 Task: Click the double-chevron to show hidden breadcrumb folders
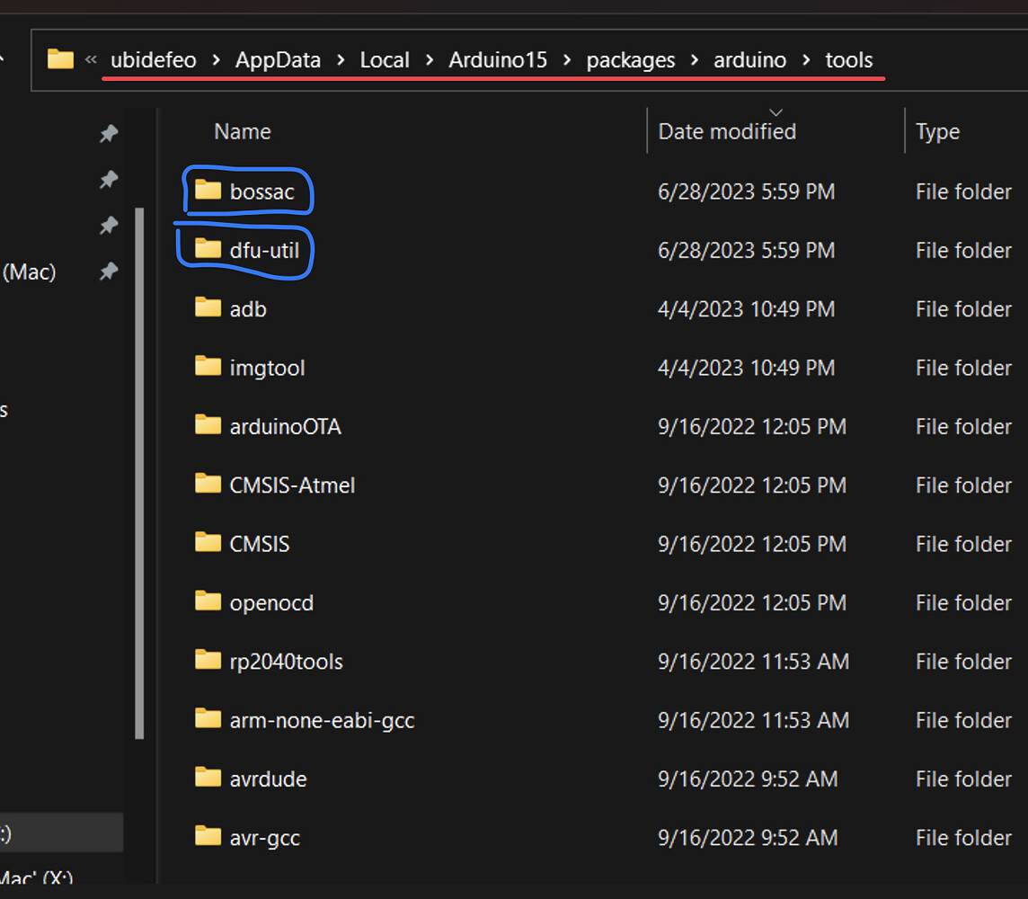point(91,59)
